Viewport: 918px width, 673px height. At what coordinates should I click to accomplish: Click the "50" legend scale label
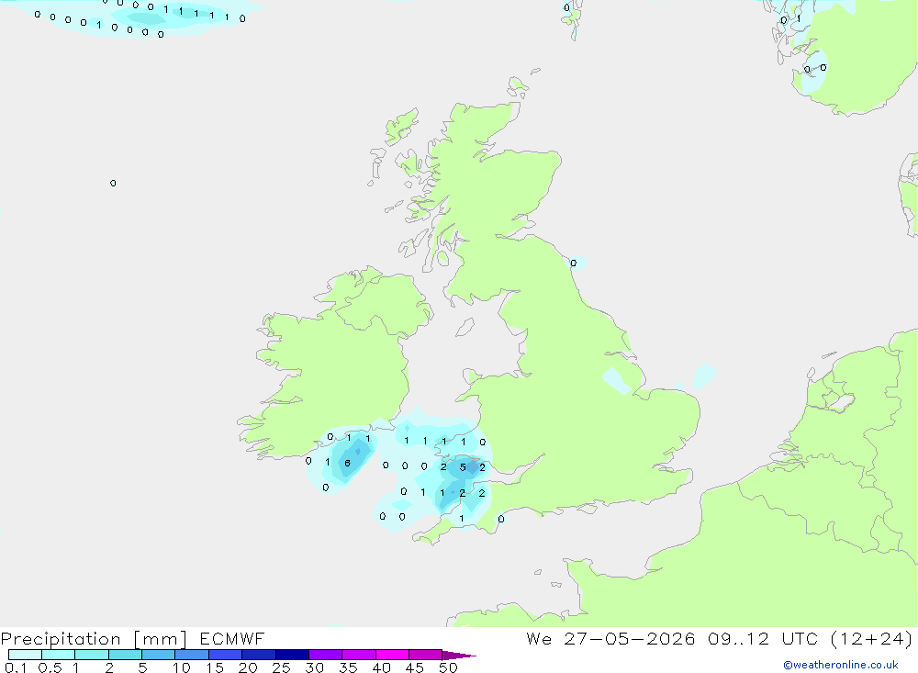click(x=448, y=667)
